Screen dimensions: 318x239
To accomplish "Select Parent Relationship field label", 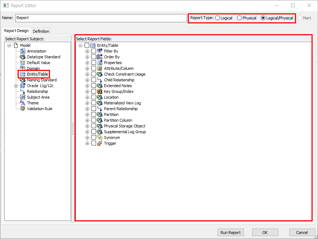I will (121, 109).
